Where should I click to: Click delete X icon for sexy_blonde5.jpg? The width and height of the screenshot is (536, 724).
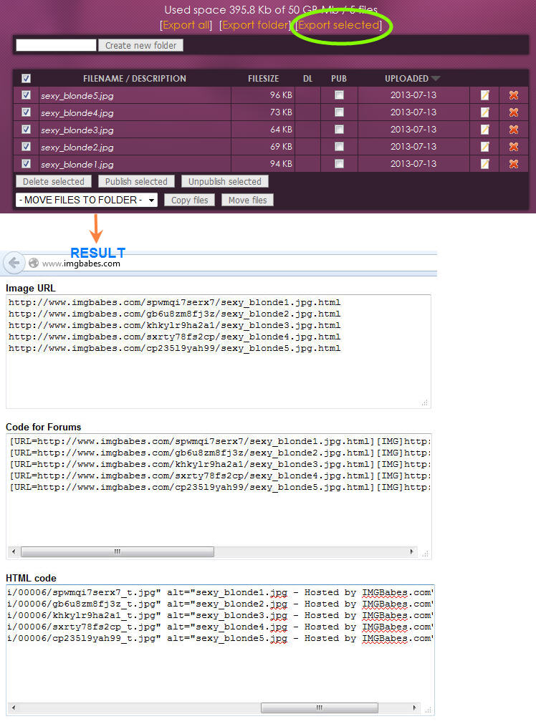[x=513, y=95]
